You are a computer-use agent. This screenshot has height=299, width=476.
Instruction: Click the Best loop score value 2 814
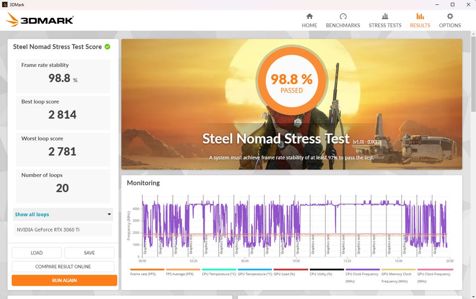click(62, 115)
